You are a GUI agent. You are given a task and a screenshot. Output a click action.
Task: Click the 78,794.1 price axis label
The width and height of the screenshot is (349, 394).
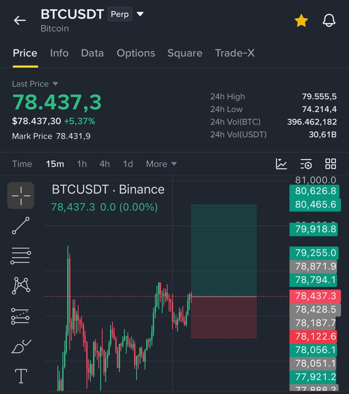coord(314,280)
